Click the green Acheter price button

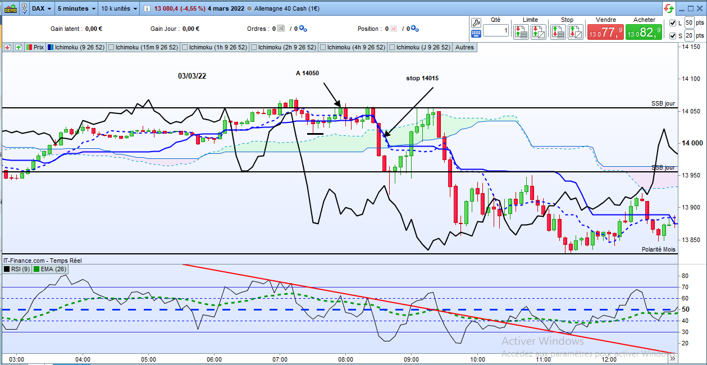coord(644,32)
